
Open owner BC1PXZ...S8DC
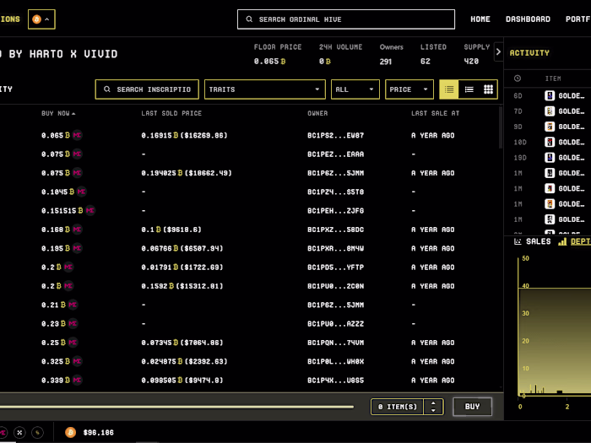click(335, 230)
